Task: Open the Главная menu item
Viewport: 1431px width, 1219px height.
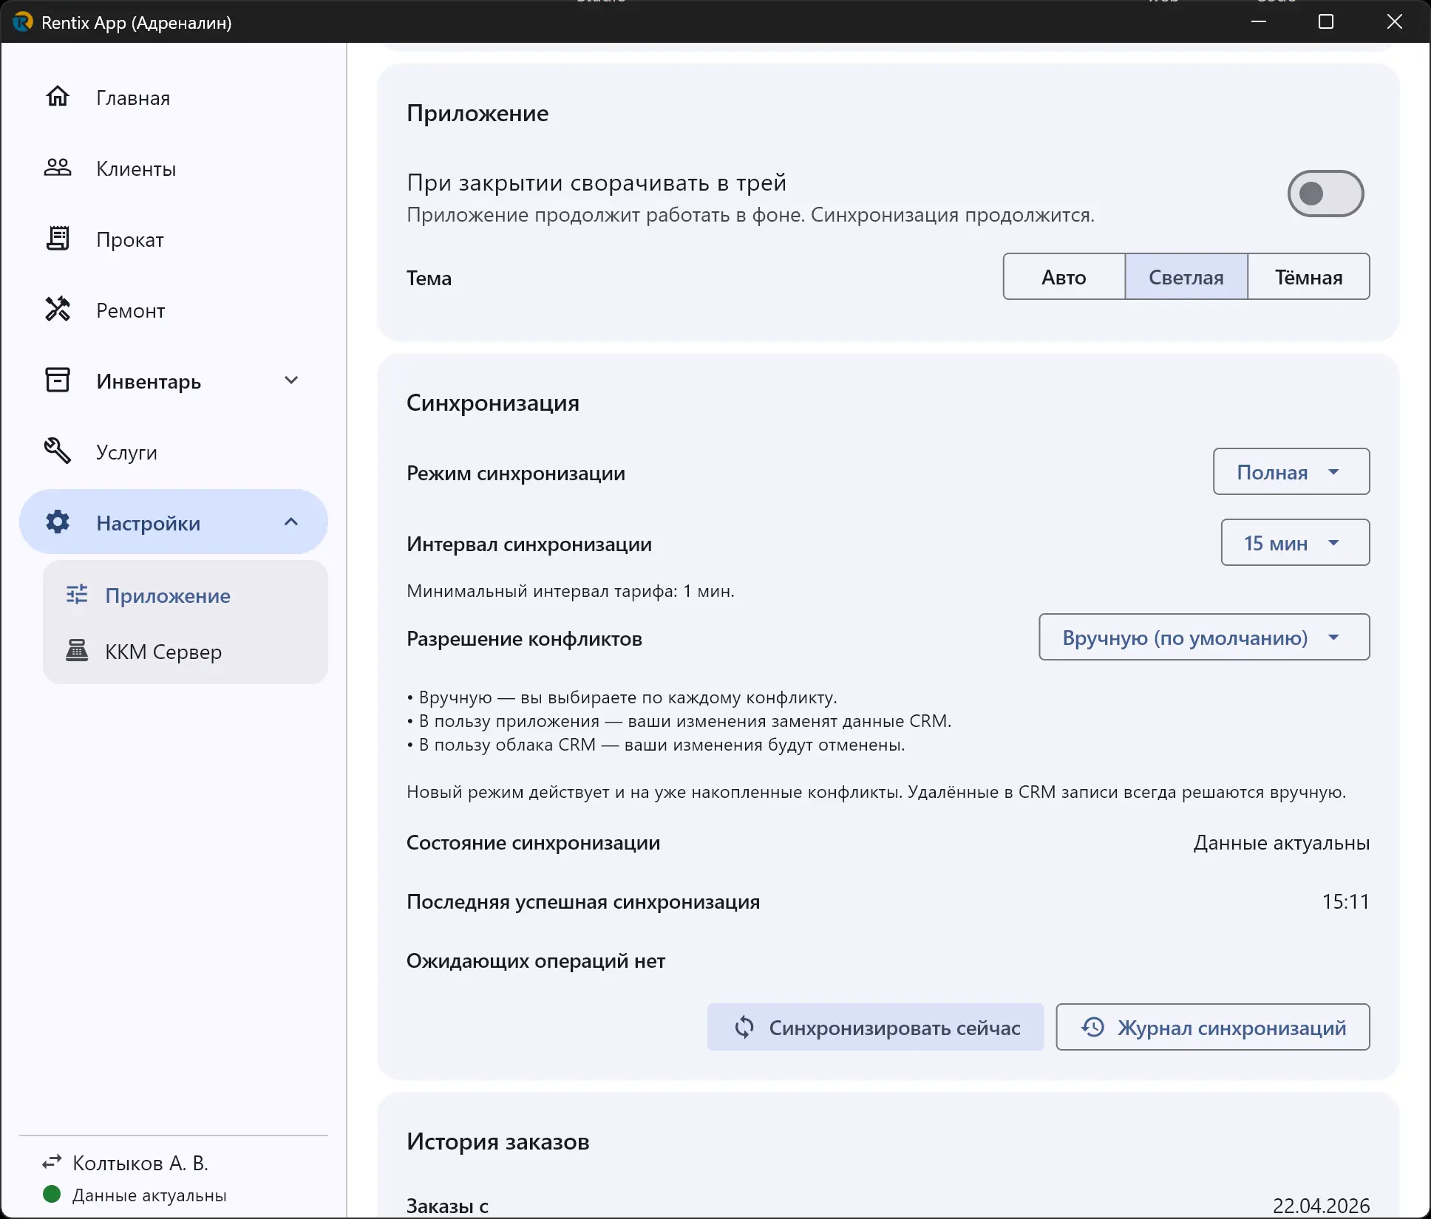Action: (x=174, y=97)
